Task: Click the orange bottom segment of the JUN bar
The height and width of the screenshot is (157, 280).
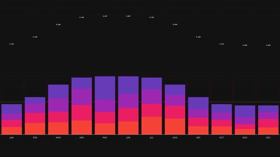Action: [x=128, y=128]
